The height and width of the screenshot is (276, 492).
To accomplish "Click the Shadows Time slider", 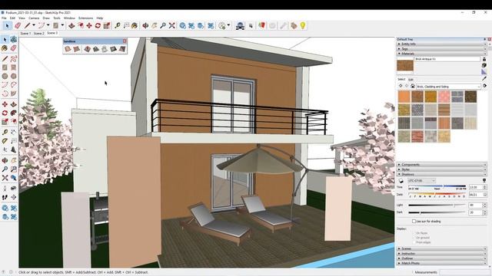I will (437, 187).
